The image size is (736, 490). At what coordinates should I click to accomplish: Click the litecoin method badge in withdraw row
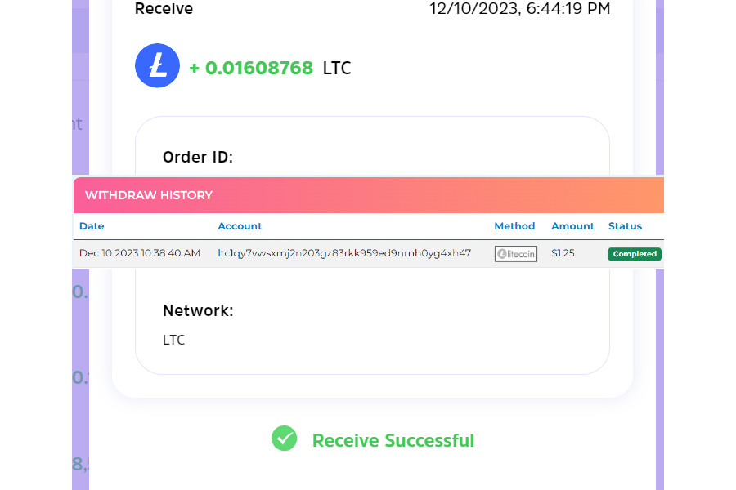(516, 254)
